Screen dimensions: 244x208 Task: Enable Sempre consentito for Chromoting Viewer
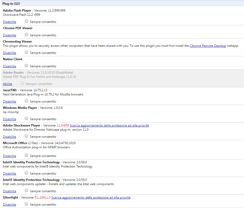pos(26,52)
